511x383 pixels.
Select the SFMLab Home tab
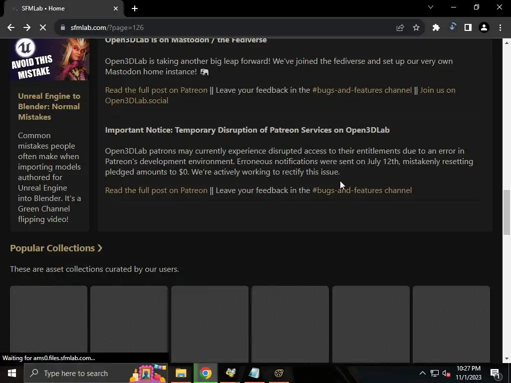tap(64, 8)
